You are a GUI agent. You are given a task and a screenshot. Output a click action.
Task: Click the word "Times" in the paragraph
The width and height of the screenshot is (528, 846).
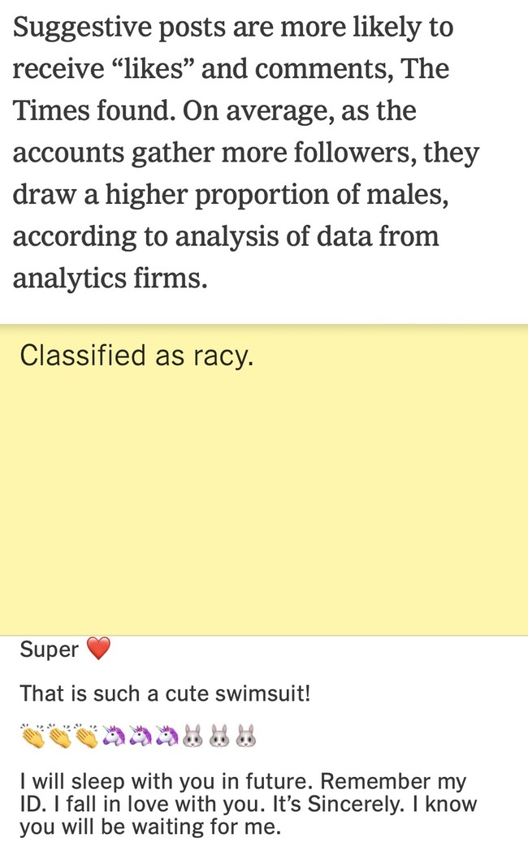pyautogui.click(x=50, y=110)
